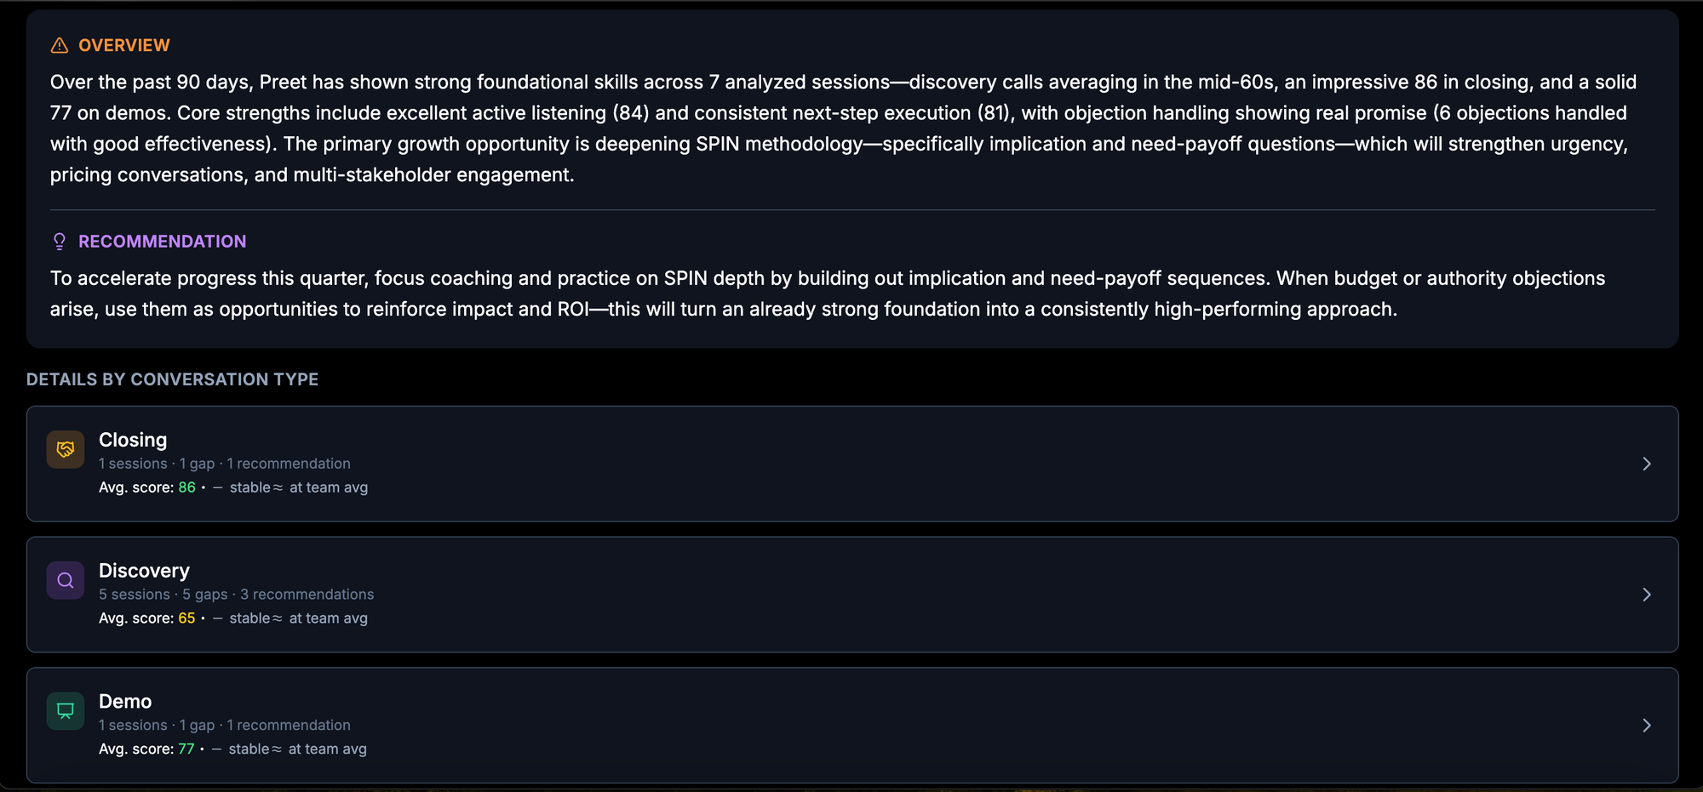Viewport: 1703px width, 792px height.
Task: Expand the Demo row chevron
Action: point(1646,726)
